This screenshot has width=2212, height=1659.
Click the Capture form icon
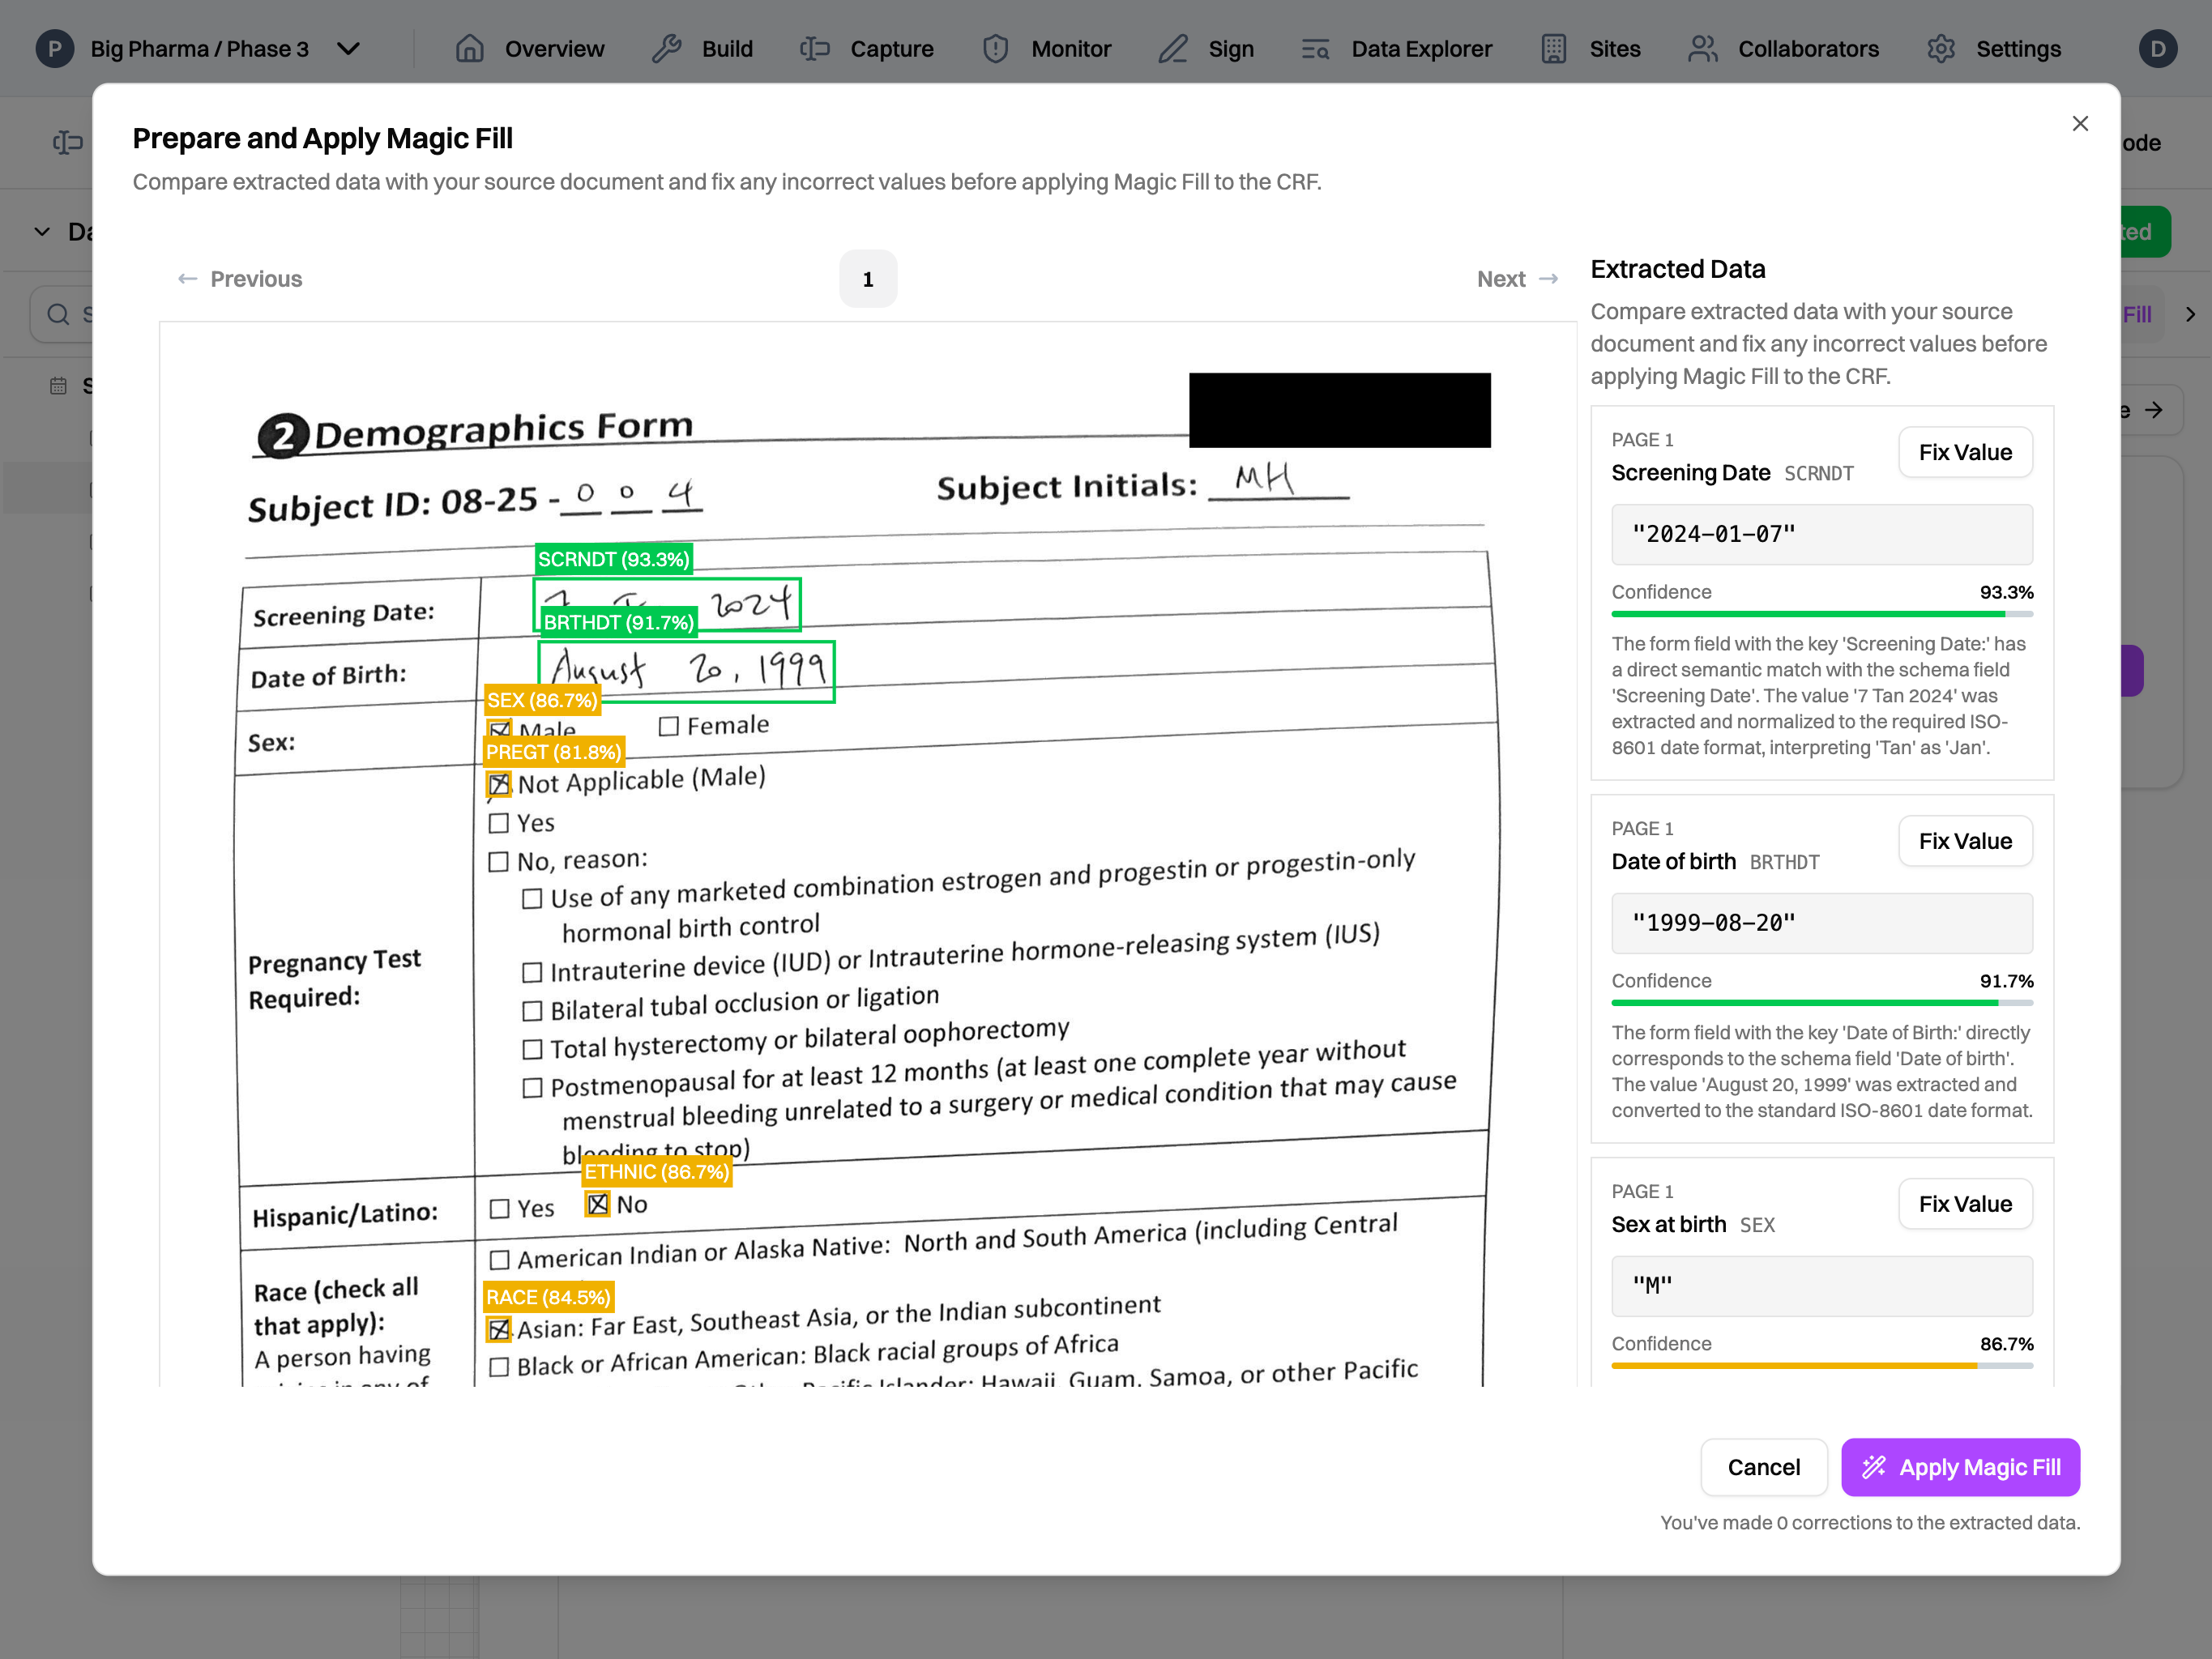815,48
